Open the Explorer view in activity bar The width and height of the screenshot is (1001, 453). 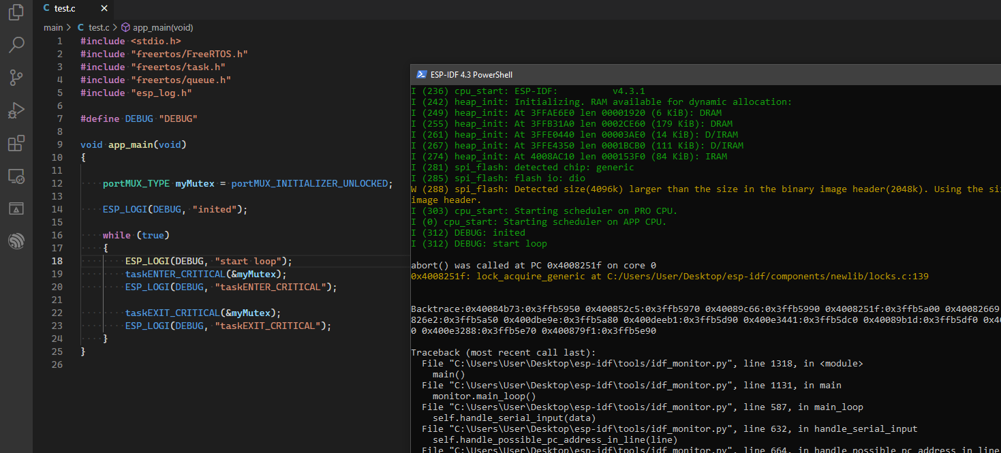[16, 13]
